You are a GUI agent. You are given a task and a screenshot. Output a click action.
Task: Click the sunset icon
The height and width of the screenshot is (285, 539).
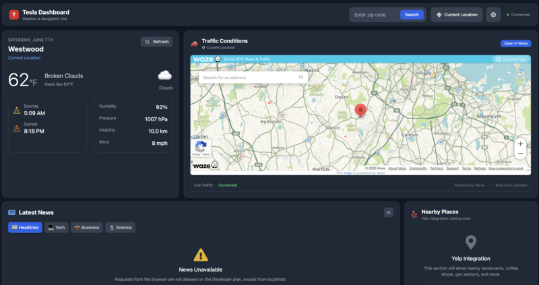pyautogui.click(x=16, y=128)
